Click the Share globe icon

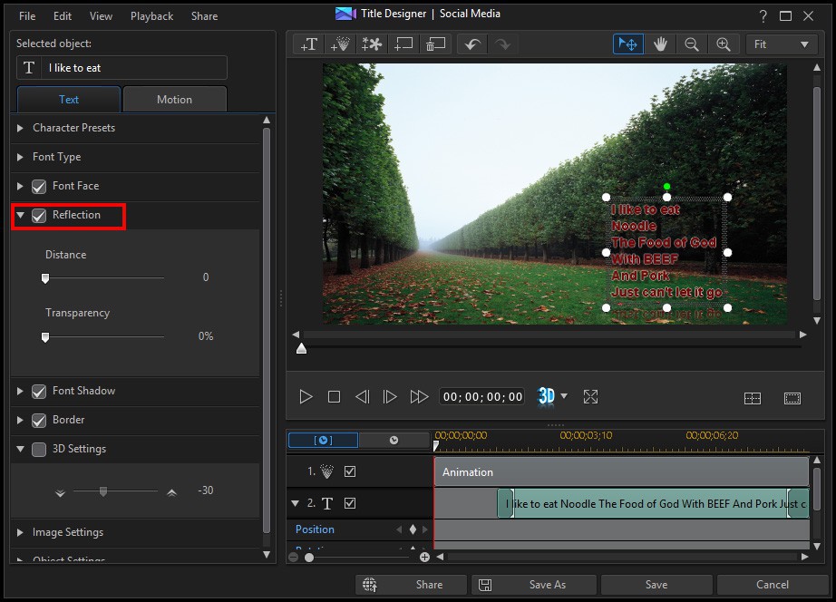coord(370,585)
